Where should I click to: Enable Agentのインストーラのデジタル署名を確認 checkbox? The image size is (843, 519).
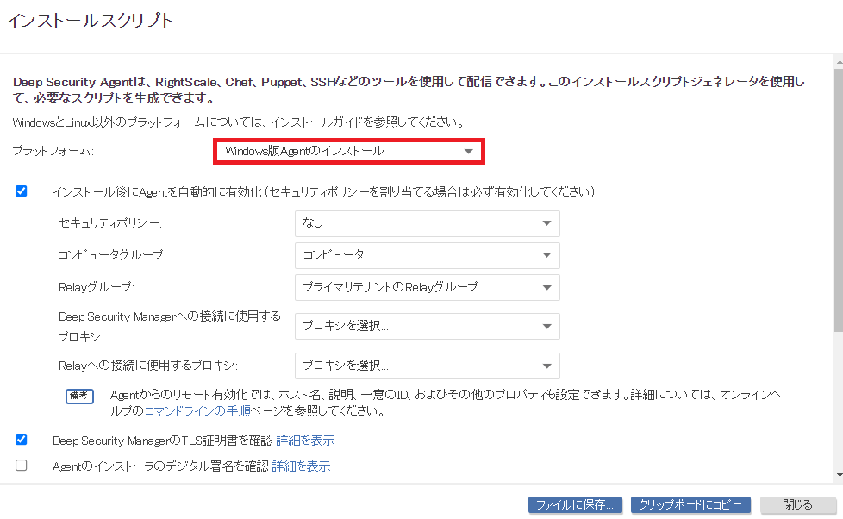22,466
